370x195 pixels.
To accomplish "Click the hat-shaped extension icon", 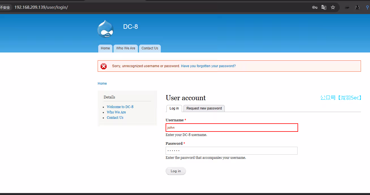I will [347, 8].
